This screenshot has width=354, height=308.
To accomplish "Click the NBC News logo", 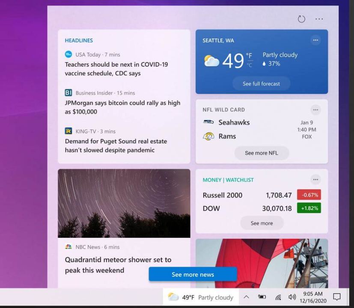I will (x=68, y=247).
